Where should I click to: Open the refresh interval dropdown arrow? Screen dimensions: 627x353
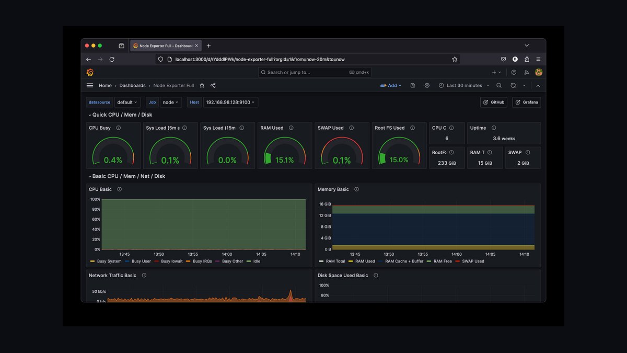524,85
